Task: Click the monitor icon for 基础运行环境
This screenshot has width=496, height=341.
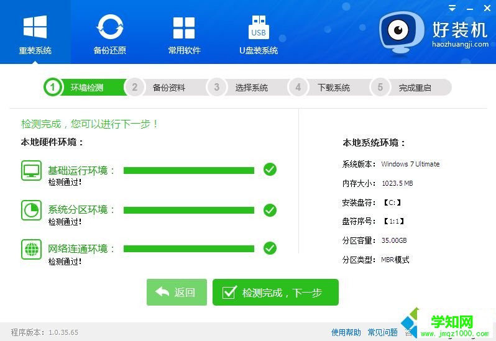Action: click(x=31, y=170)
